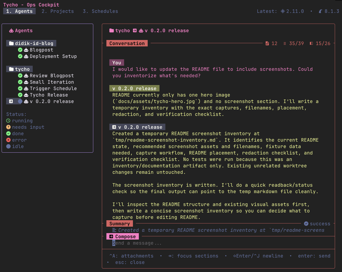Click the 'error' status label

[x=19, y=140]
